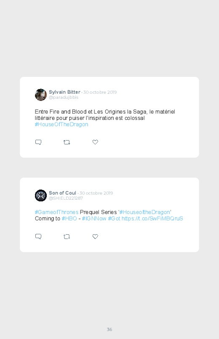Open the t.co/SwFiMBQruS link
This screenshot has width=219, height=339.
[152, 219]
